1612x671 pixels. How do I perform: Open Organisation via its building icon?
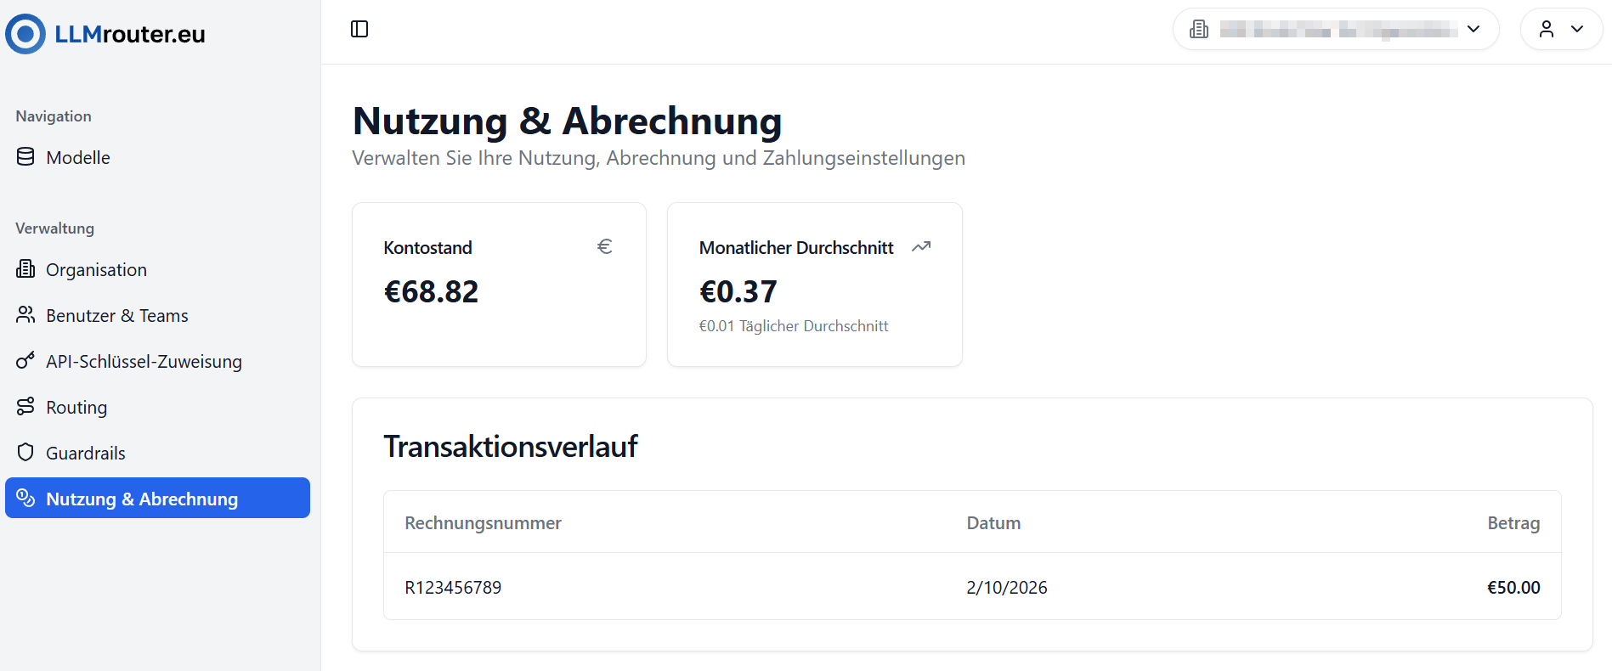point(25,268)
